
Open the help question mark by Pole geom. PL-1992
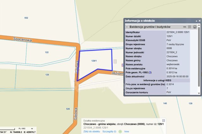pyautogui.click(x=150, y=72)
